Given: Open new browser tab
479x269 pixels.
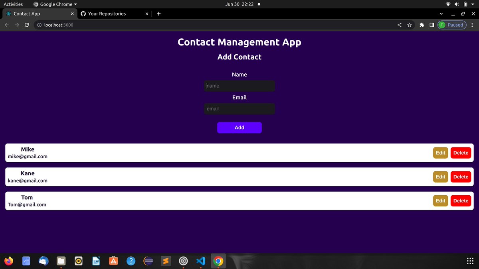Looking at the screenshot, I should pos(158,14).
